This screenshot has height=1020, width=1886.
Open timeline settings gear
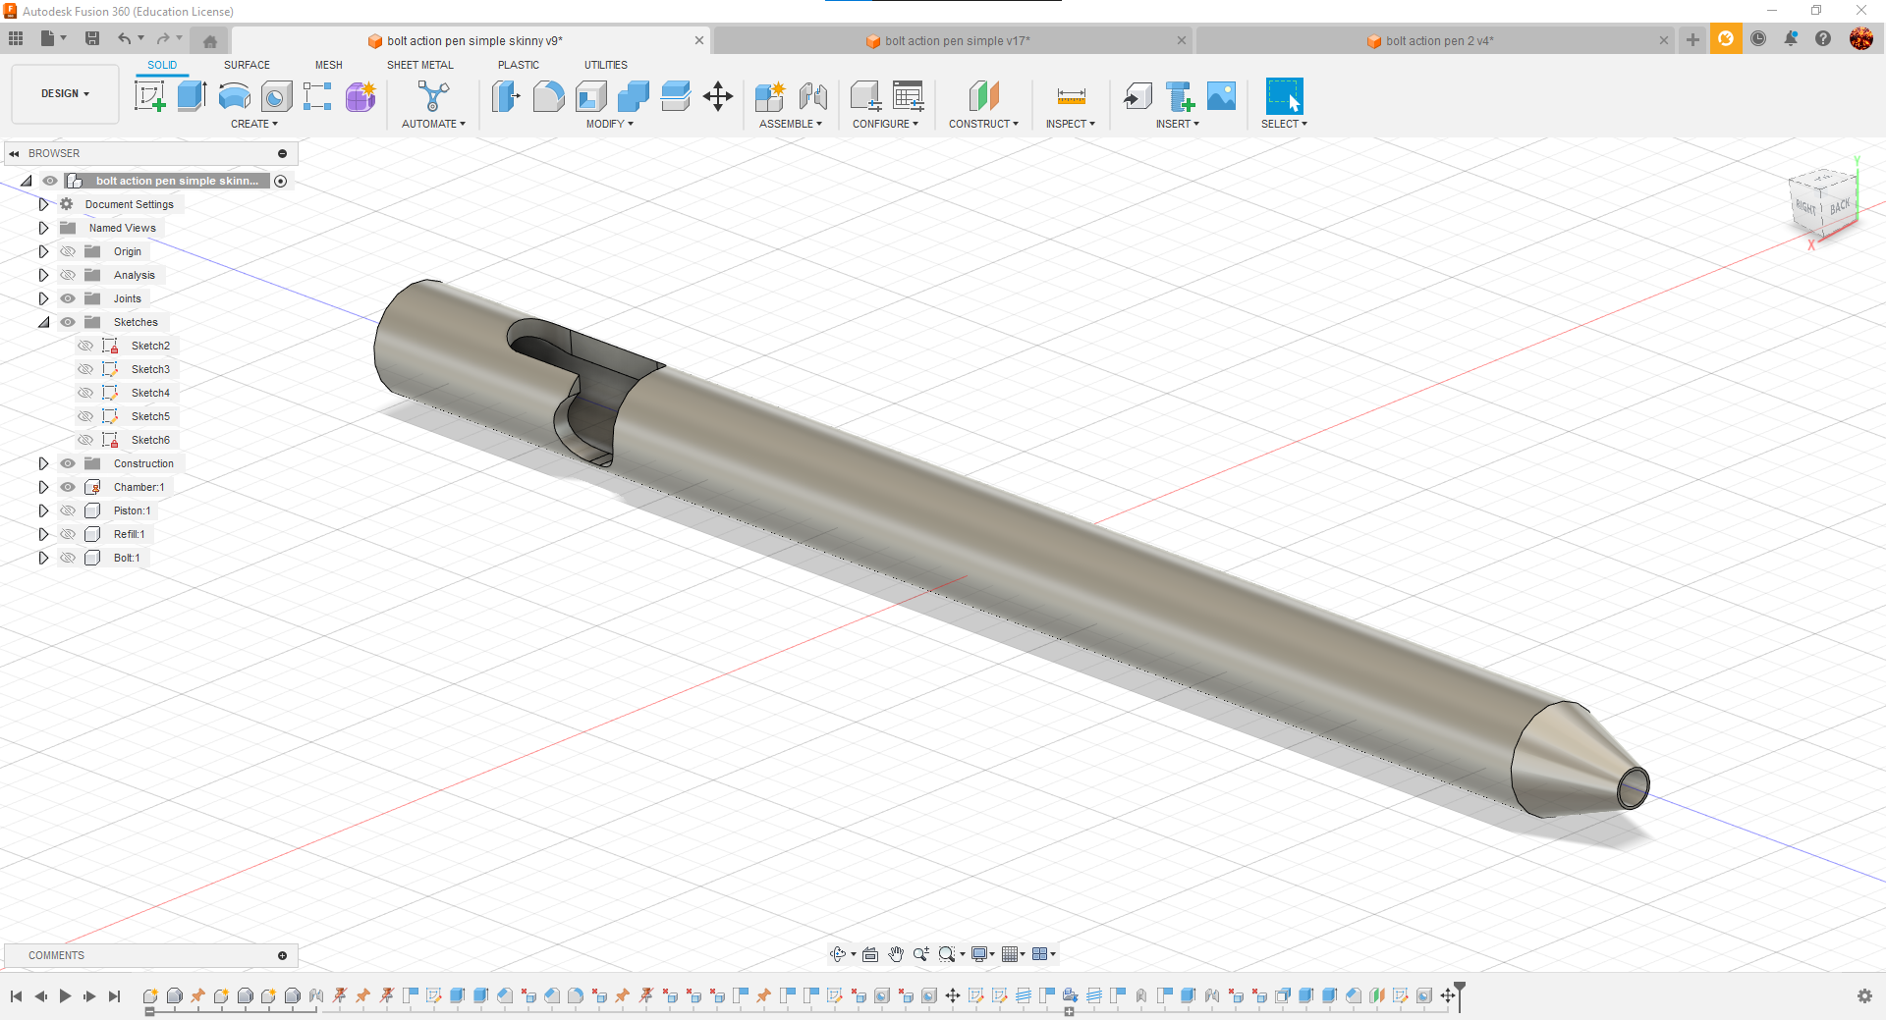point(1864,996)
